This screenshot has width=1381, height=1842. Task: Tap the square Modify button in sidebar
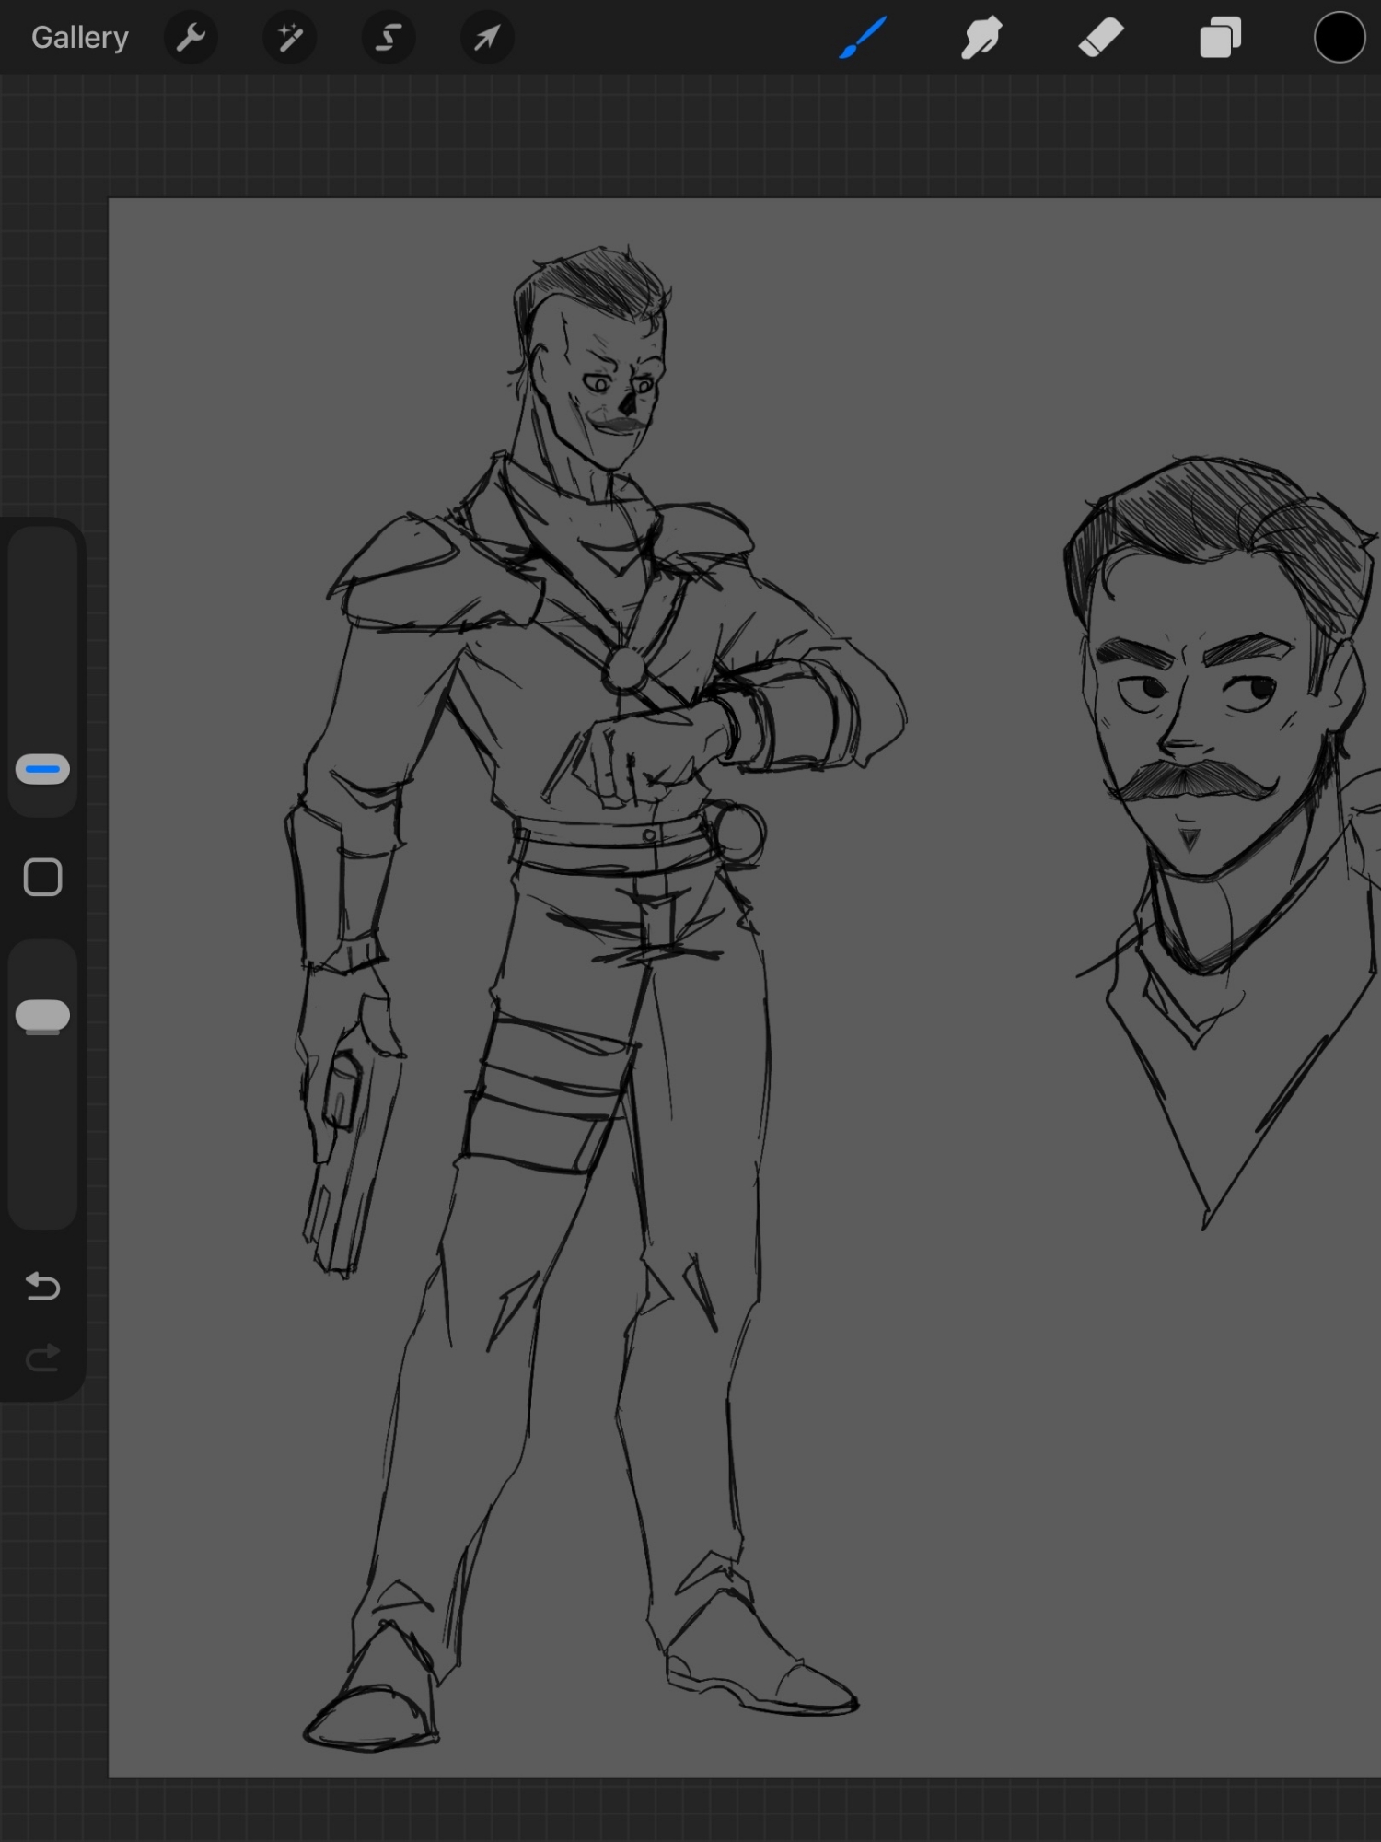[x=43, y=878]
